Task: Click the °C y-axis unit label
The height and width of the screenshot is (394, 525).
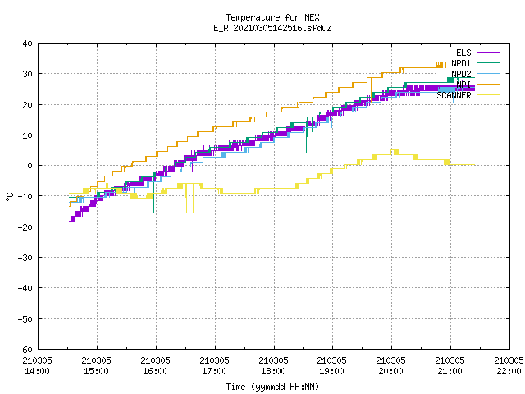Action: [x=9, y=197]
